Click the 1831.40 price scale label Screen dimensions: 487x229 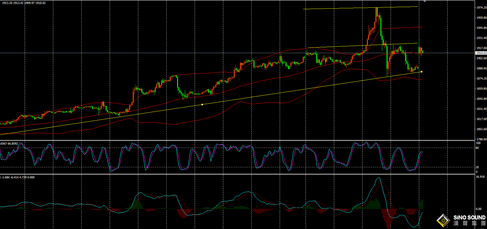pos(481,109)
